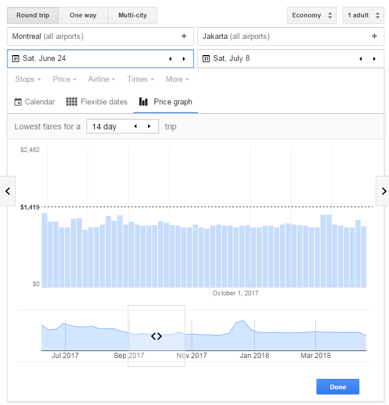389x405 pixels.
Task: Click the Done button
Action: click(337, 387)
